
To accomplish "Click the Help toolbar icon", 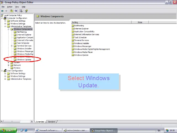I will click(26, 11).
